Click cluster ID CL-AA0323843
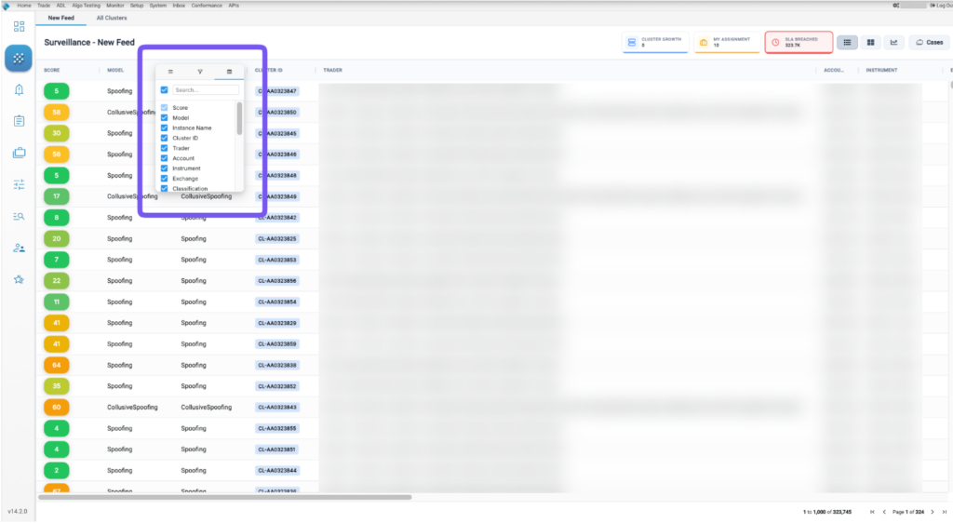Viewport: 953px width, 523px height. click(277, 408)
